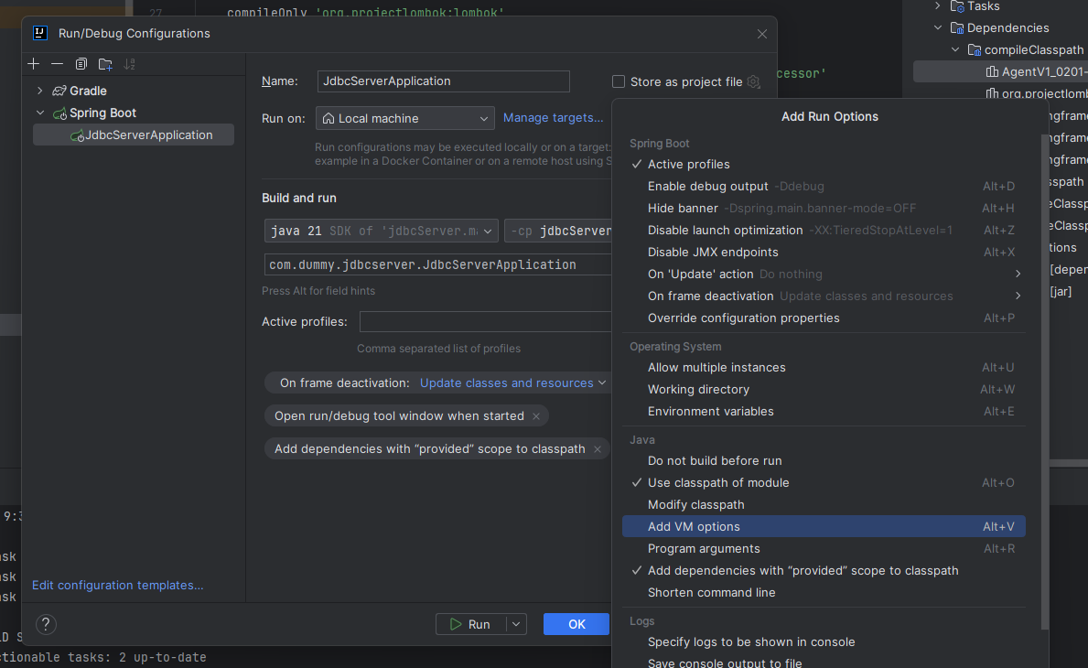Image resolution: width=1088 pixels, height=668 pixels.
Task: Open the java 21 SDK dropdown
Action: 381,231
